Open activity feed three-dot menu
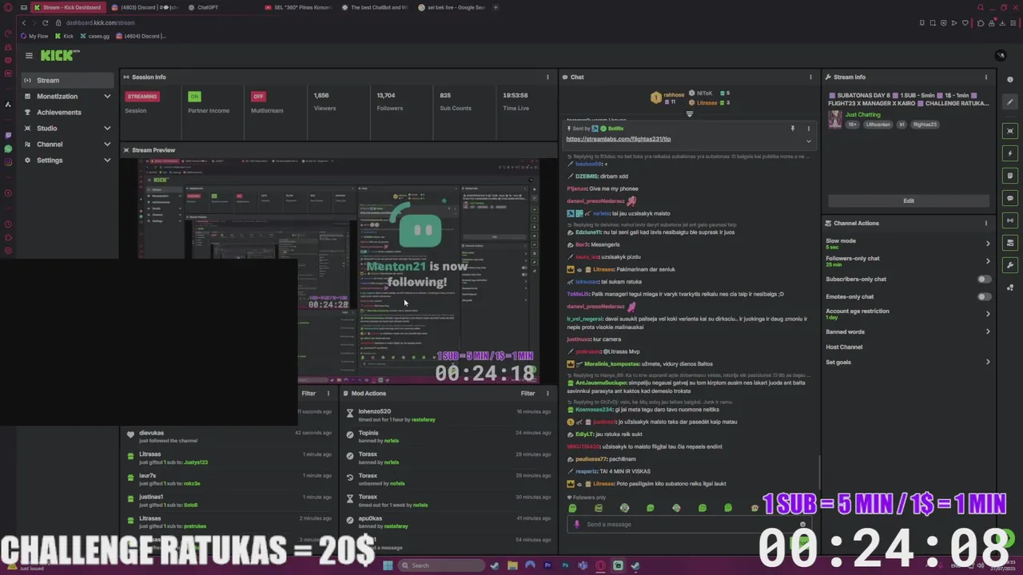The width and height of the screenshot is (1023, 575). point(328,393)
